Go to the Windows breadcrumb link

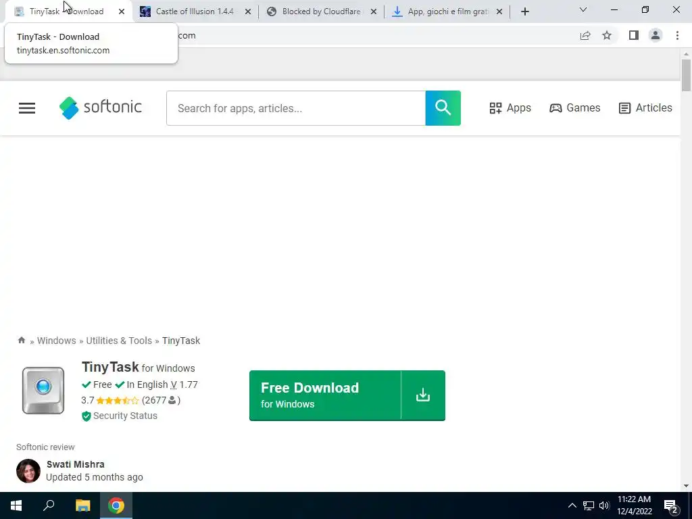pos(57,341)
